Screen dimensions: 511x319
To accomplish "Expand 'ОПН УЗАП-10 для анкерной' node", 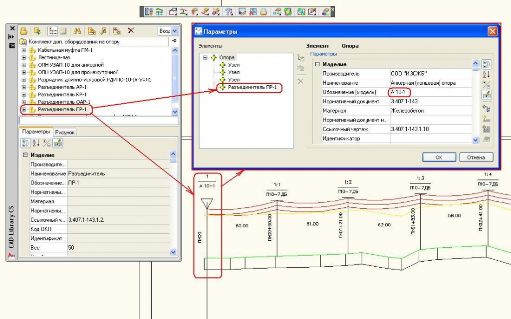I will 24,65.
